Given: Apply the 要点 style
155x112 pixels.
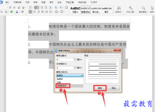Looking at the screenshot, I should (107, 10).
